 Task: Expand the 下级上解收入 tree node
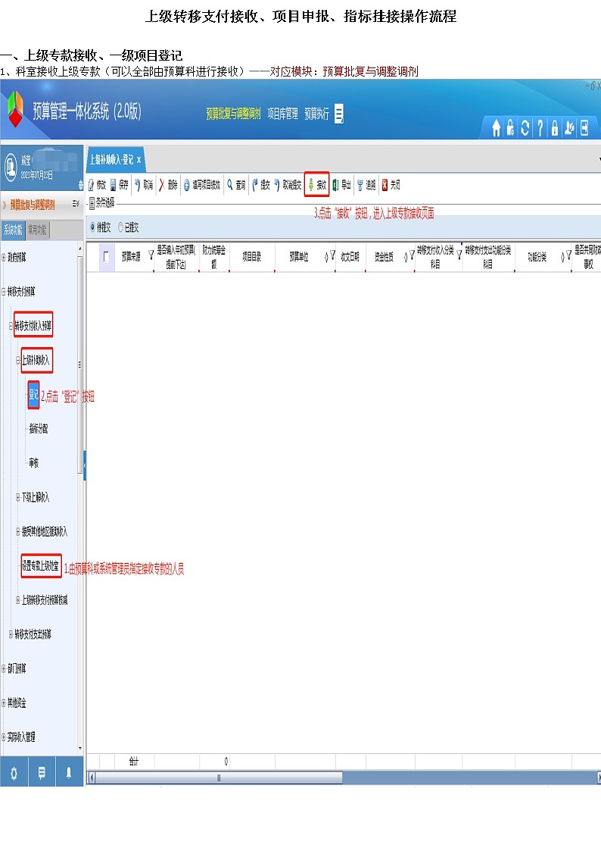coord(18,497)
